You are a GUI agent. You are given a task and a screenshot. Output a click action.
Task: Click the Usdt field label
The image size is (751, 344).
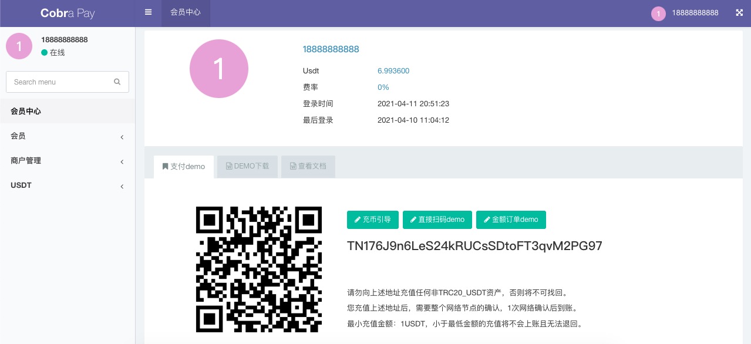[x=311, y=71]
